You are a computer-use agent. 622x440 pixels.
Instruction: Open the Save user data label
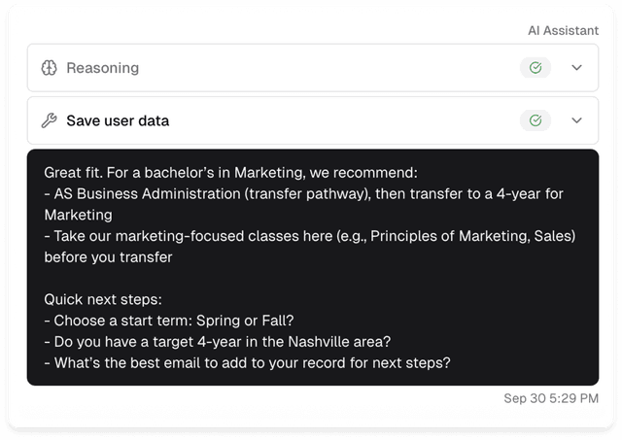tap(118, 121)
